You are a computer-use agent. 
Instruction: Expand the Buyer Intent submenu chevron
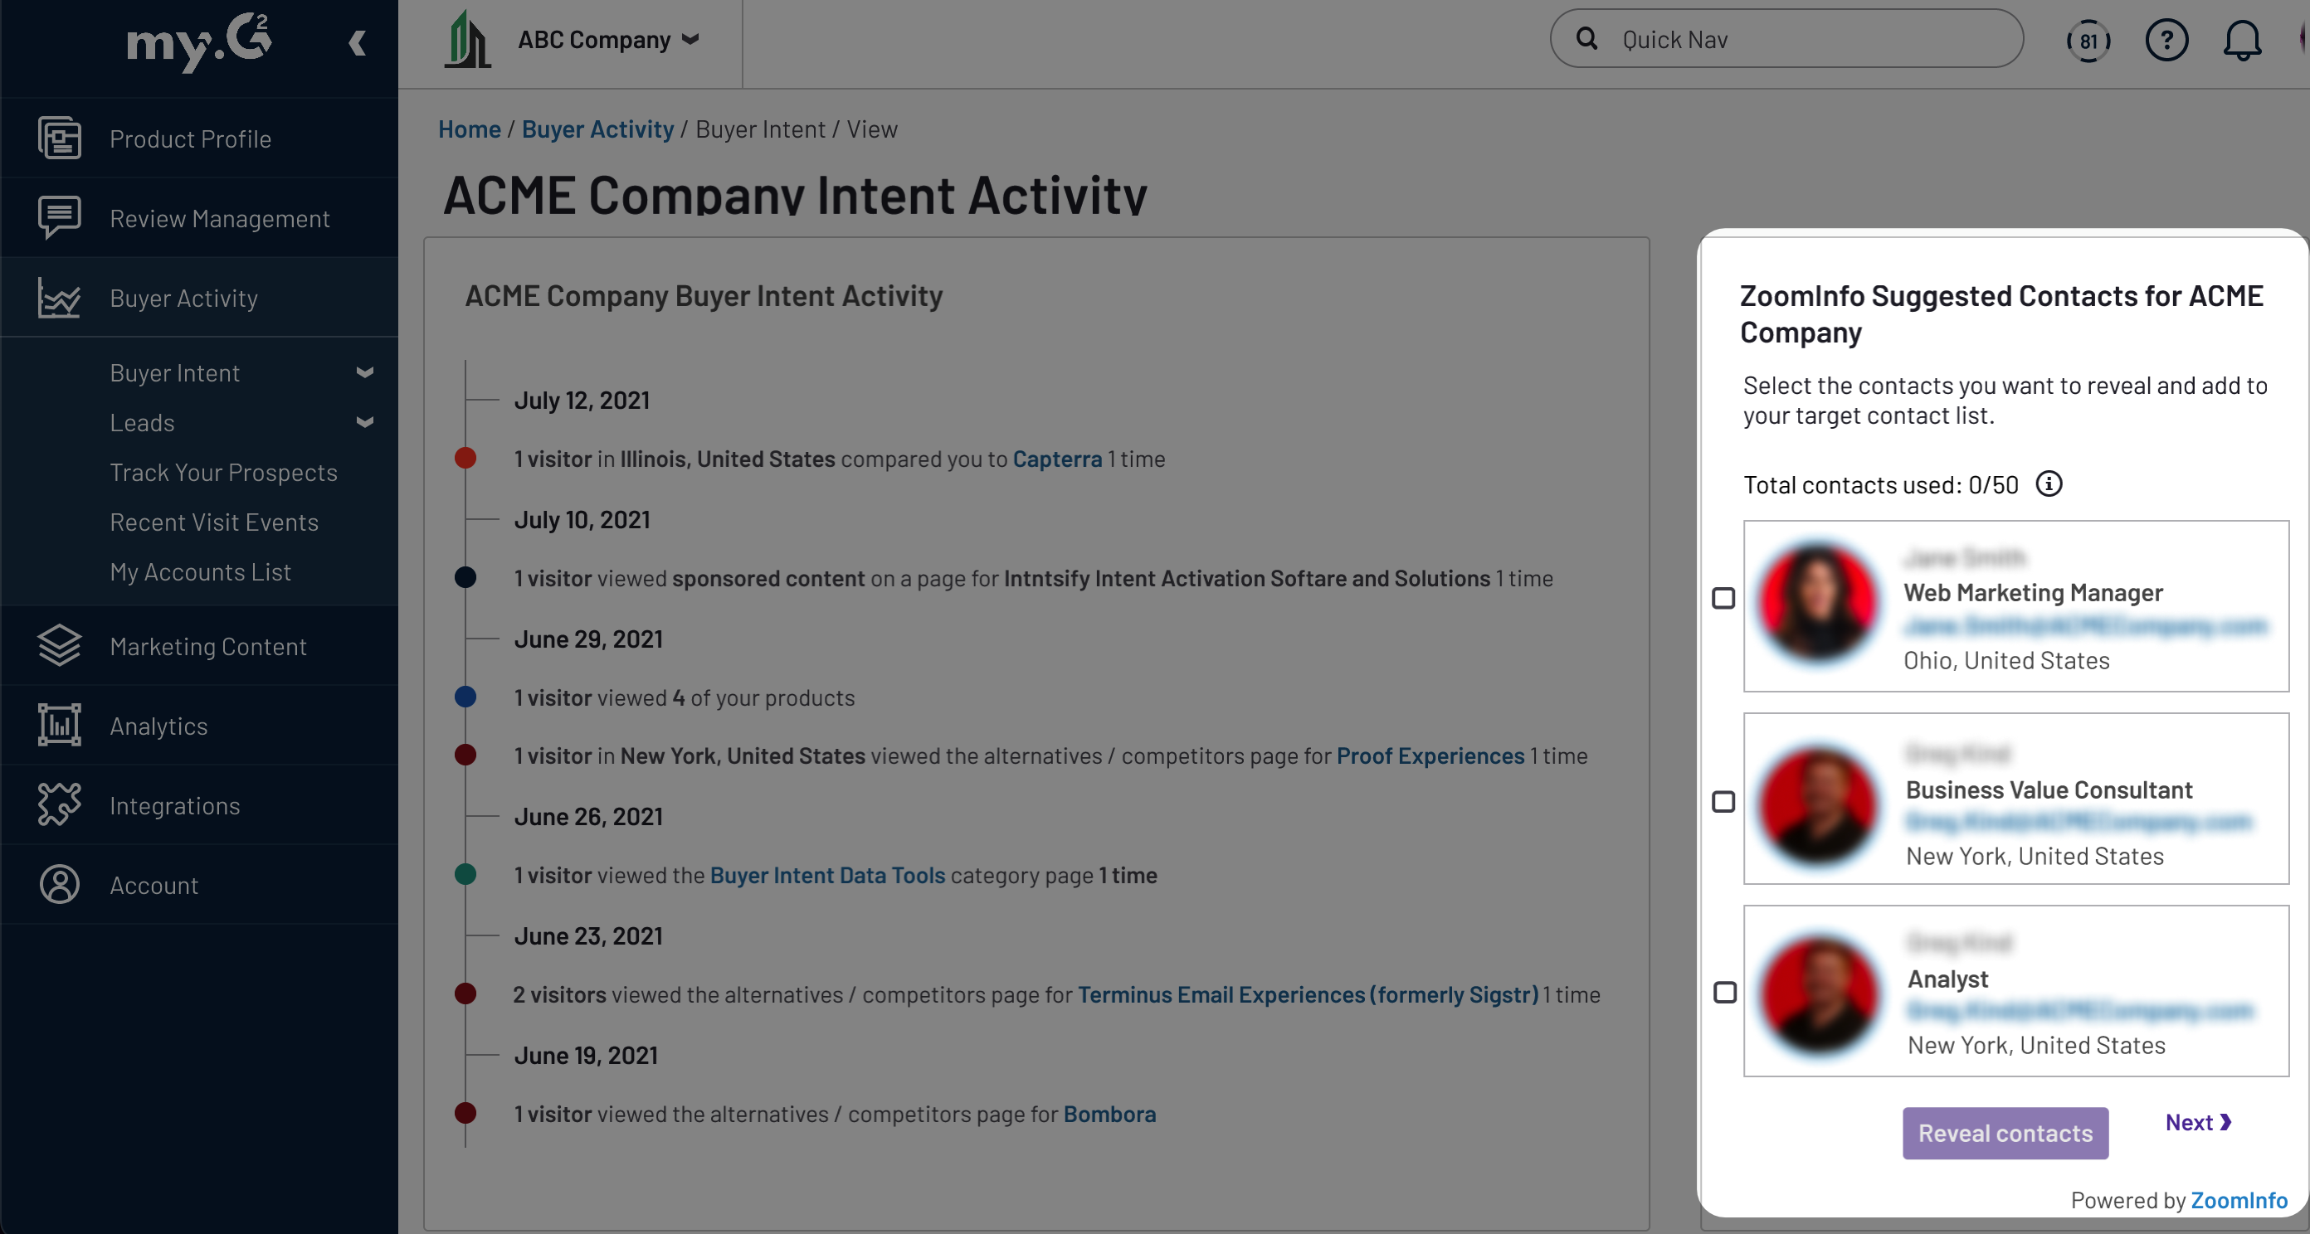coord(364,373)
